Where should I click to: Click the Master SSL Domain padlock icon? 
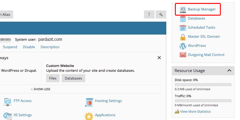[183, 37]
